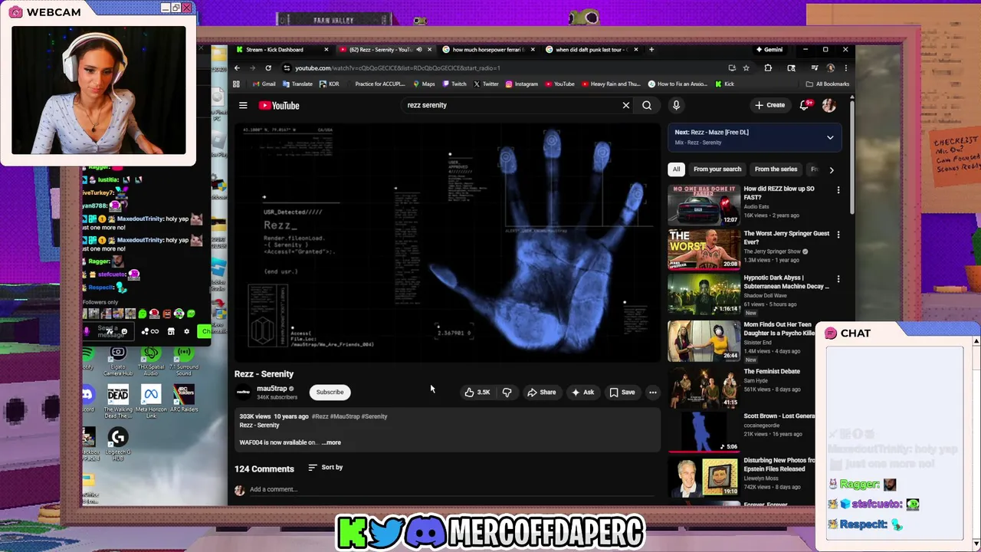Open 'How did REZZ blow up SO FAST?' thumbnail
This screenshot has height=552, width=981.
(x=704, y=205)
